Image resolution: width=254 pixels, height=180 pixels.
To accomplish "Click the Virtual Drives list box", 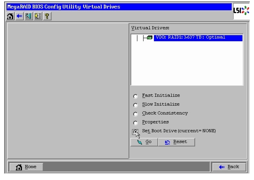I will point(187,60).
